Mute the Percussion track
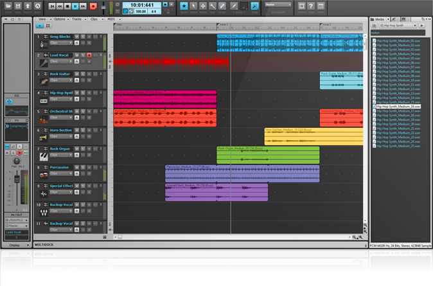 (x=76, y=168)
